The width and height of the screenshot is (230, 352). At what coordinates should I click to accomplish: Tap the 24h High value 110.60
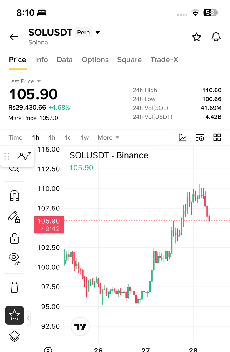pyautogui.click(x=212, y=90)
